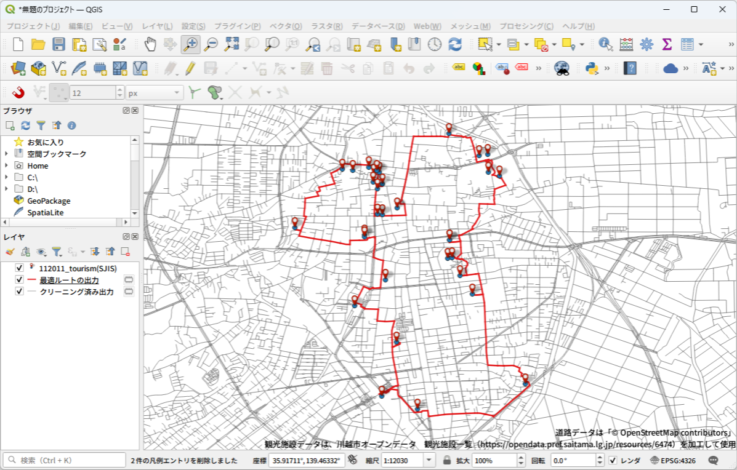Open the Processing Toolbox gear icon
The width and height of the screenshot is (737, 470).
point(646,44)
